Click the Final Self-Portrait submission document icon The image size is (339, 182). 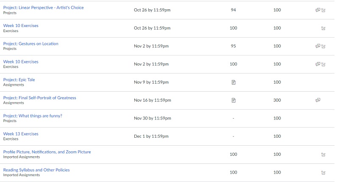click(233, 101)
